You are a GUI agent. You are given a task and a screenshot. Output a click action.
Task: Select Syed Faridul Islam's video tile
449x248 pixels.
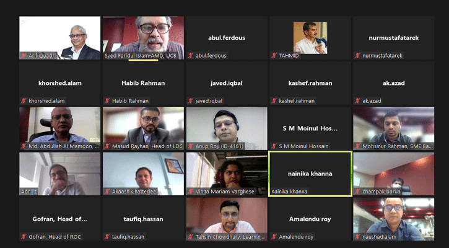(x=144, y=38)
